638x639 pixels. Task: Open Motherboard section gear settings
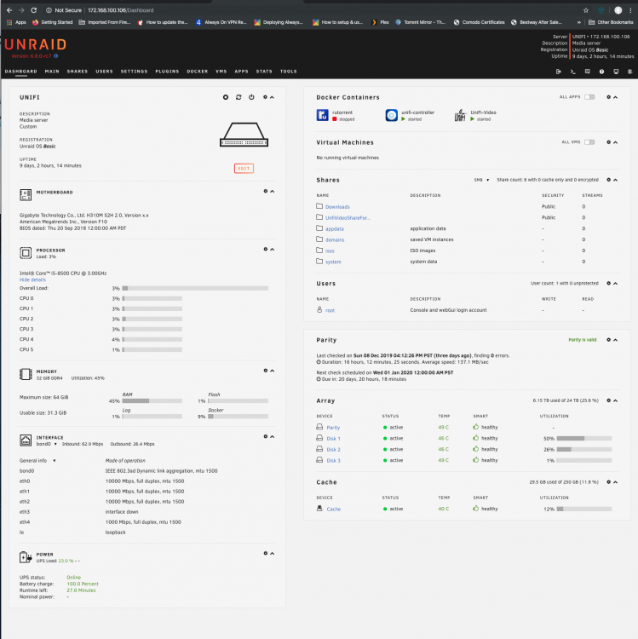coord(266,191)
